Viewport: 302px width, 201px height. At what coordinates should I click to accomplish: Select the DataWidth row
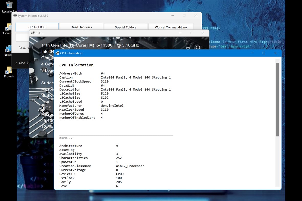(82, 86)
